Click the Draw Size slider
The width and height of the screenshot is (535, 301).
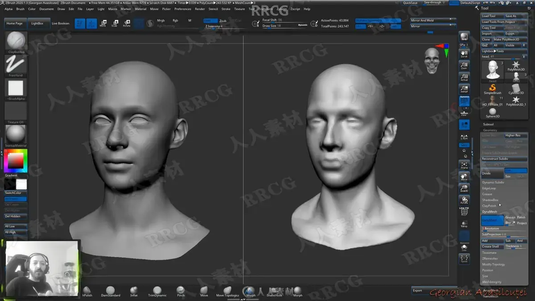[x=285, y=26]
